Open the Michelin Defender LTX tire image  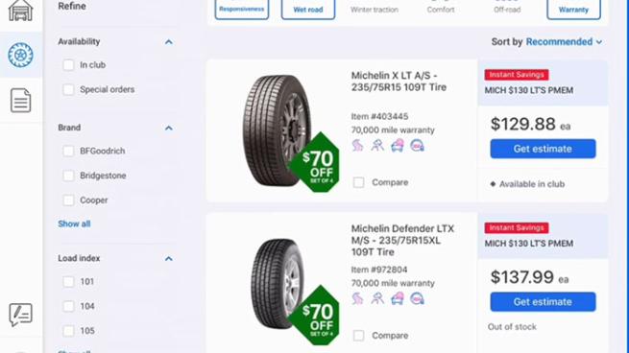pos(277,284)
